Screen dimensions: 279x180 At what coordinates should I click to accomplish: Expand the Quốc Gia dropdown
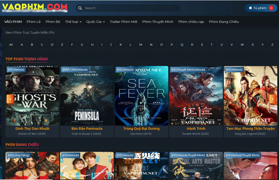coord(95,22)
